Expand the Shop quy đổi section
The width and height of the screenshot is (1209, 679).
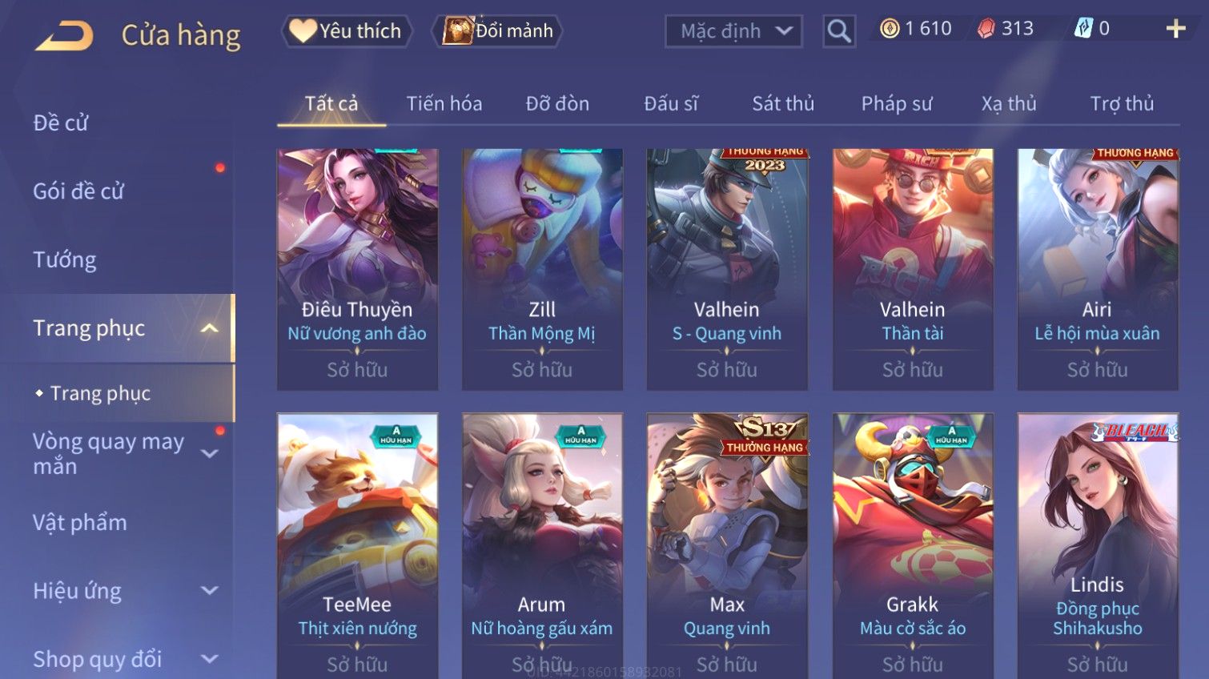pos(210,659)
